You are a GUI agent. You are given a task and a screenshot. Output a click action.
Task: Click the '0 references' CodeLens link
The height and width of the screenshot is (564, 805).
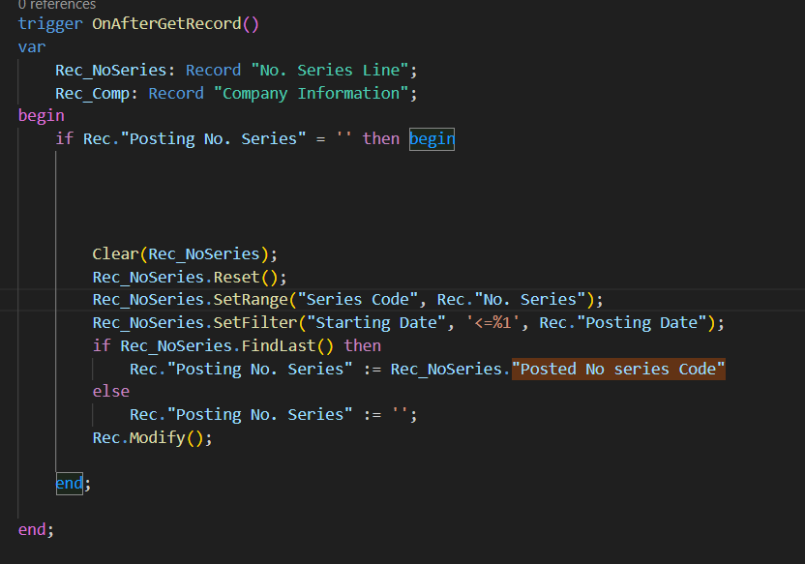click(x=57, y=5)
